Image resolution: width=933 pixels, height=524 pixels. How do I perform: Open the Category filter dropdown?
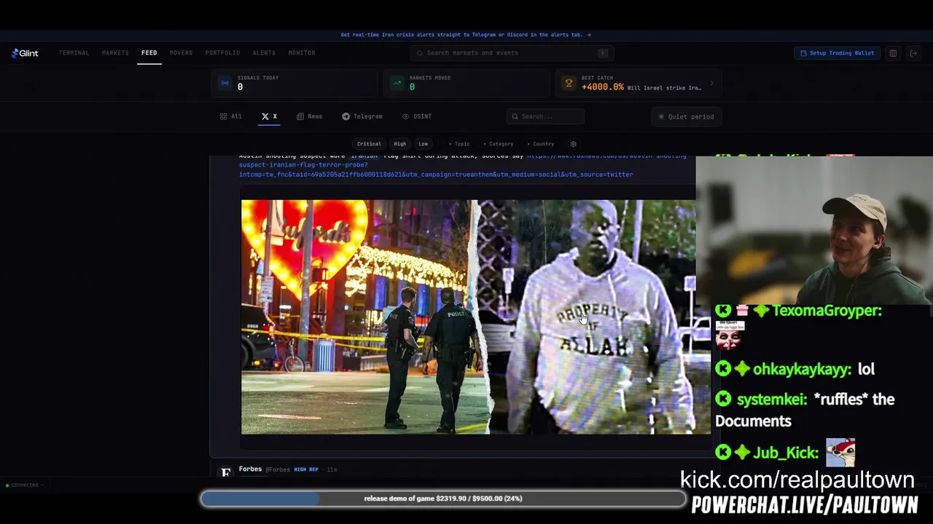(499, 144)
